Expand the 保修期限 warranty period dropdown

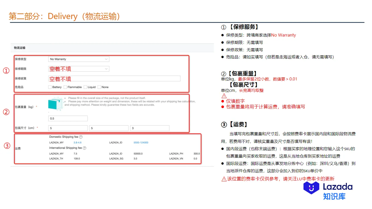(78, 68)
